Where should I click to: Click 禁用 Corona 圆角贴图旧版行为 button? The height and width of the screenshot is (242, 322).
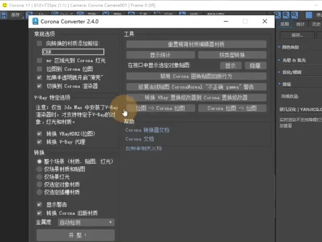coord(196,76)
